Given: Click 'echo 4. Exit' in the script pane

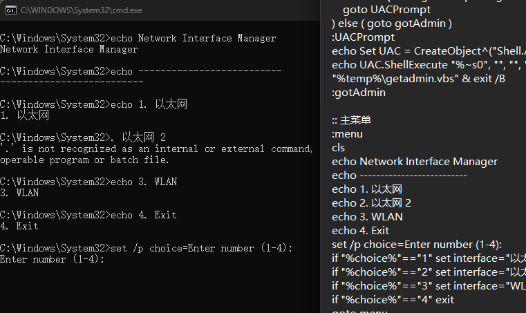Looking at the screenshot, I should [x=360, y=231].
